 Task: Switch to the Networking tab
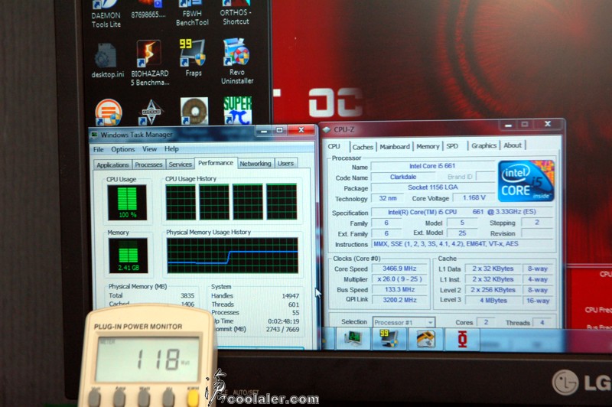pyautogui.click(x=256, y=164)
